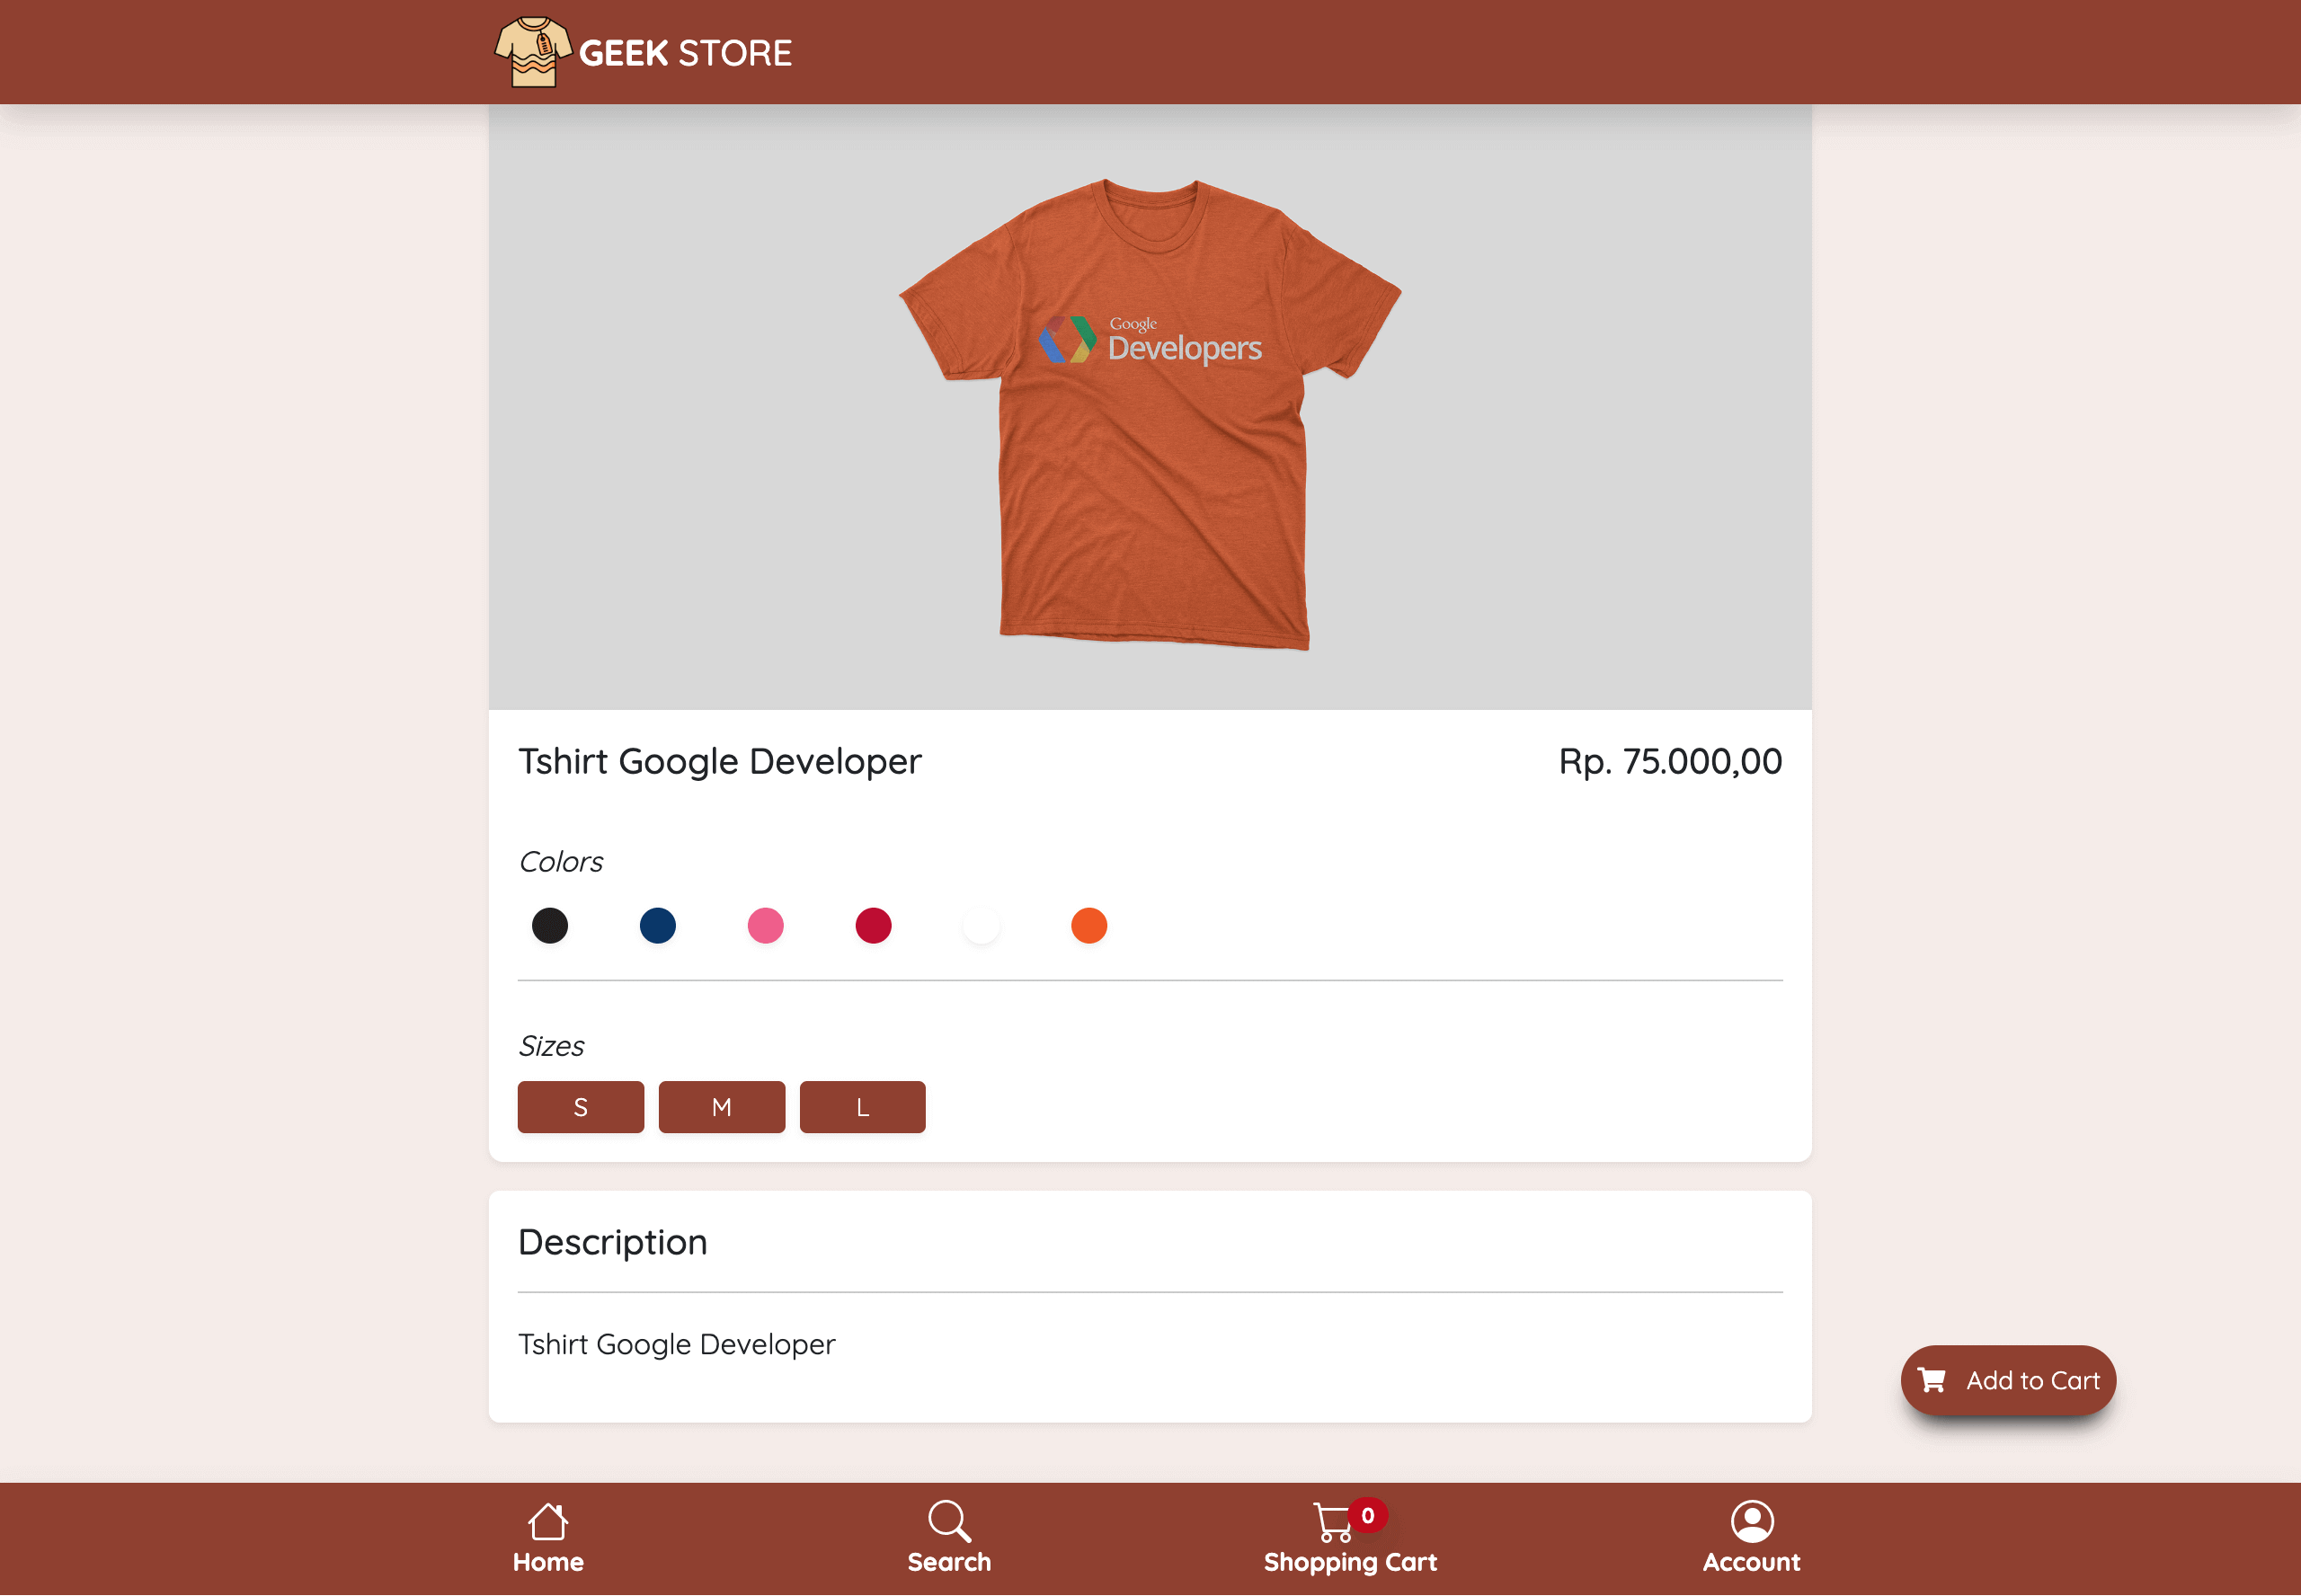The image size is (2301, 1596).
Task: Select size M
Action: click(722, 1107)
